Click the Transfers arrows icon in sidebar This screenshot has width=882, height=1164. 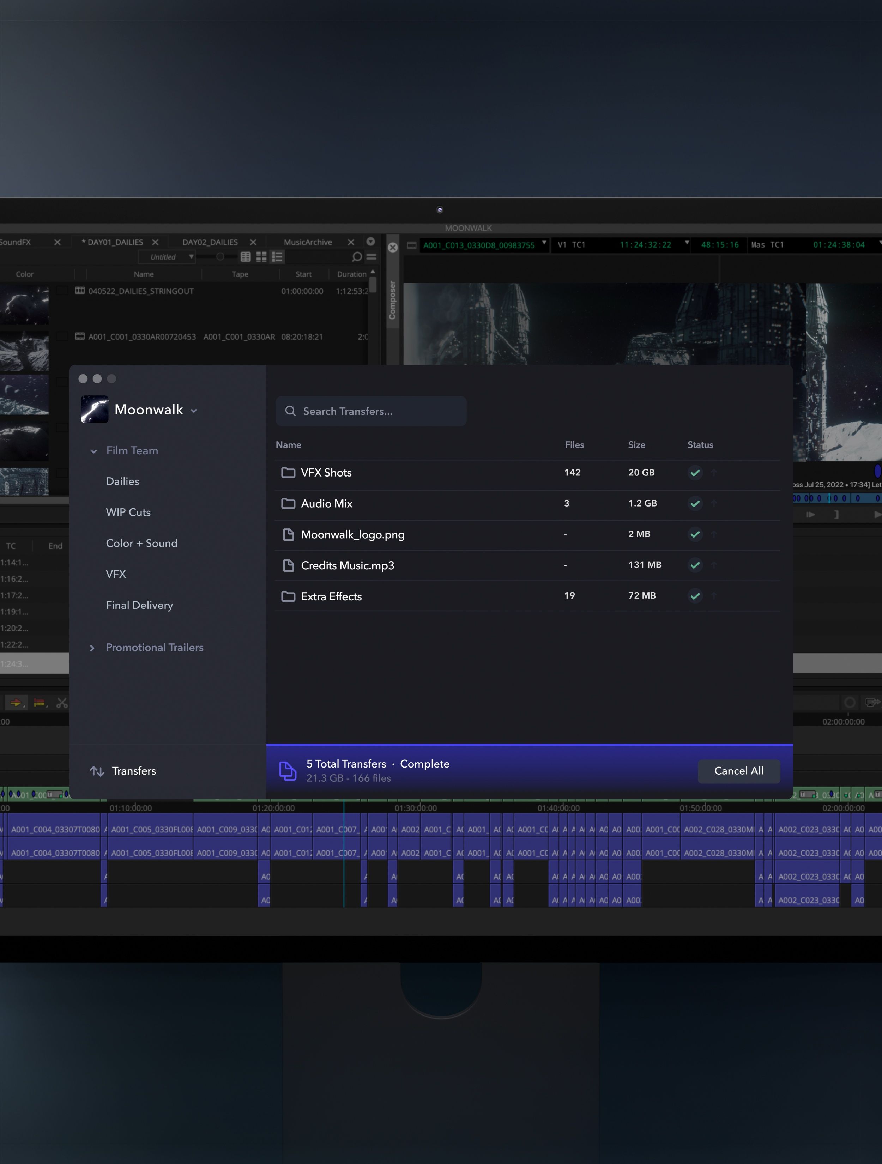click(97, 771)
